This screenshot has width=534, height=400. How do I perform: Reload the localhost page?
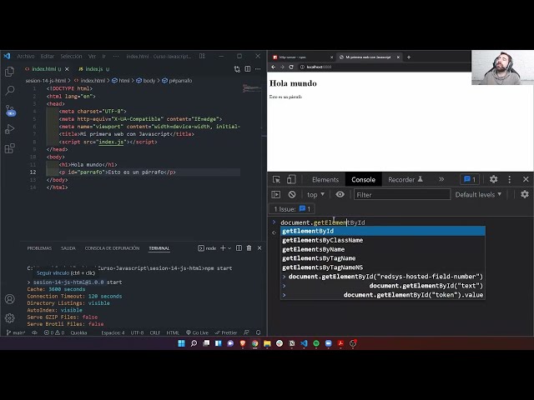[291, 67]
